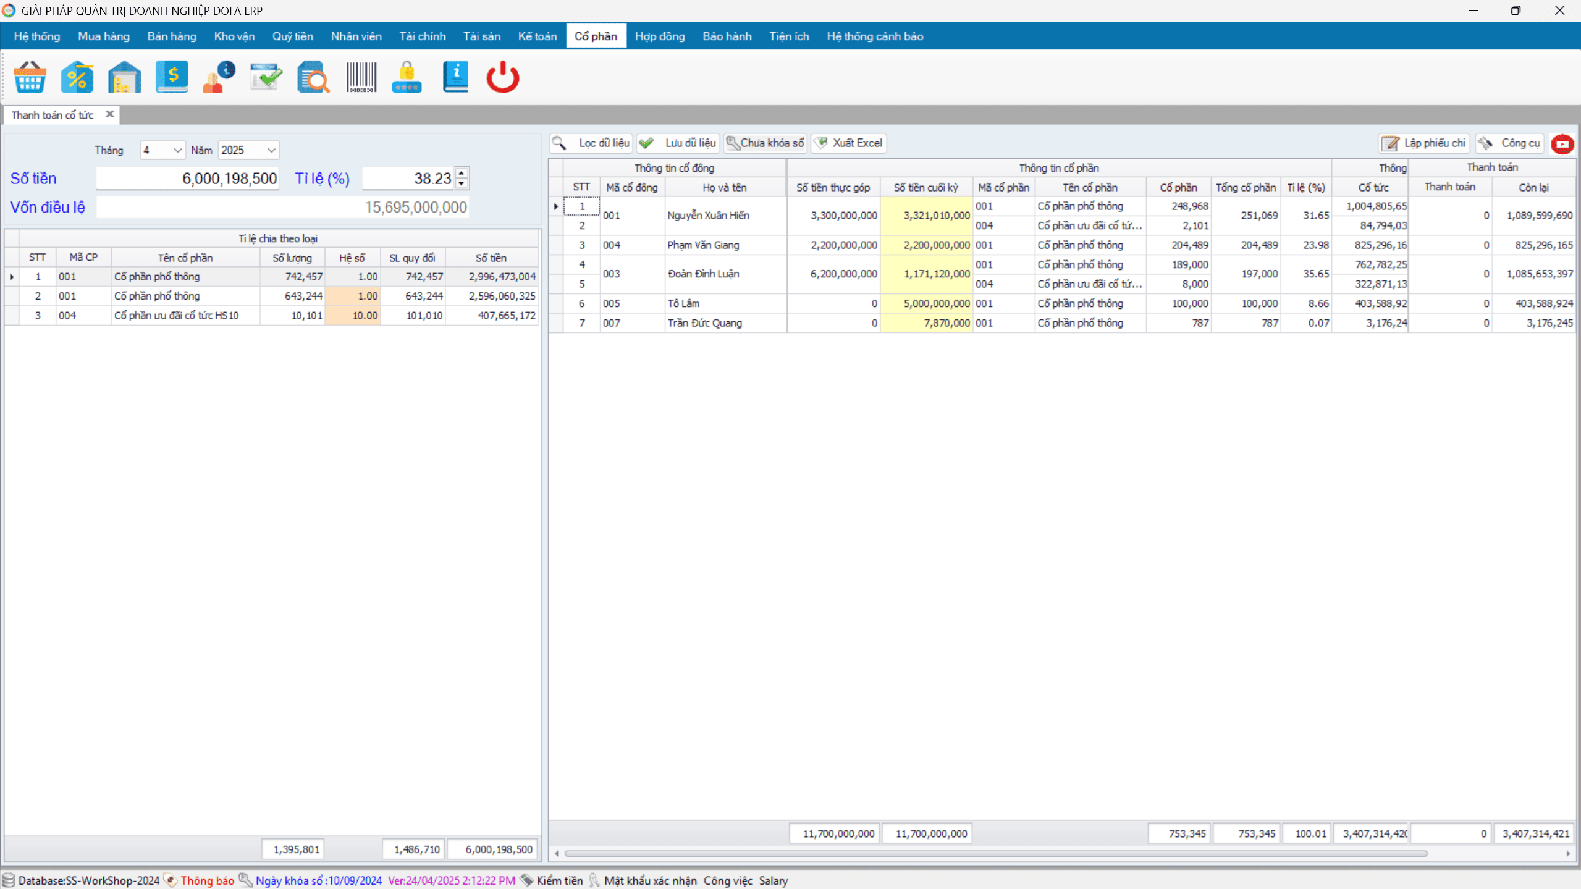Open the Quỹ tiền menu
This screenshot has width=1581, height=889.
[x=293, y=36]
